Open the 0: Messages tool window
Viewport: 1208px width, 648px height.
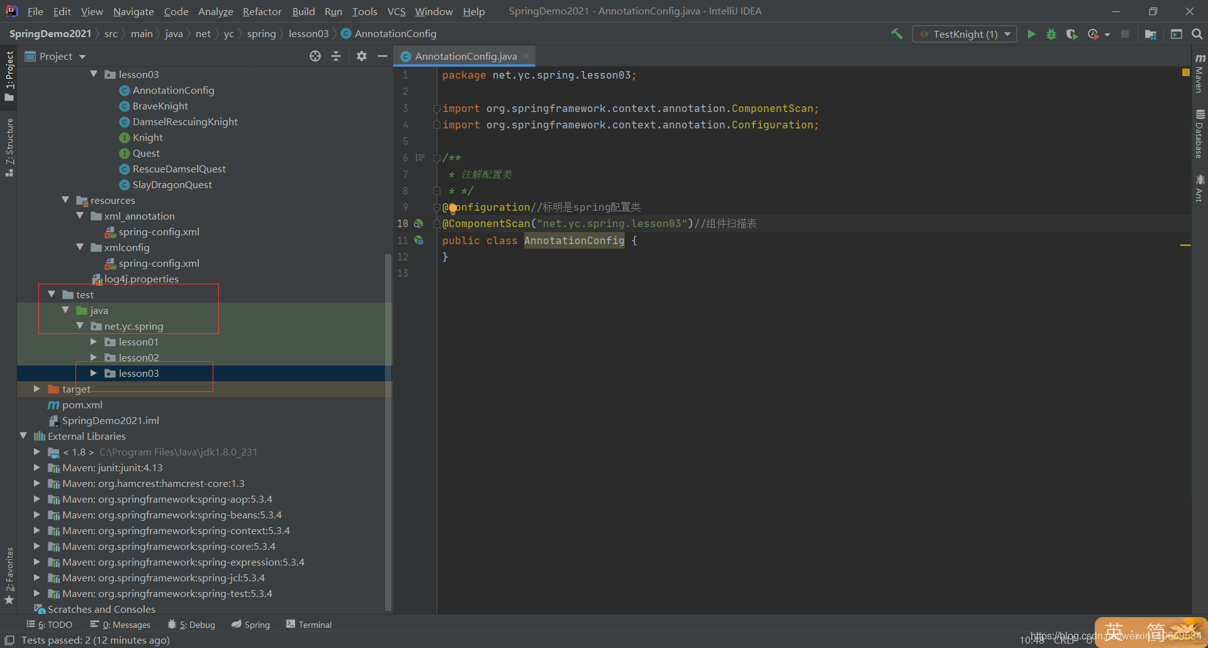pyautogui.click(x=120, y=625)
